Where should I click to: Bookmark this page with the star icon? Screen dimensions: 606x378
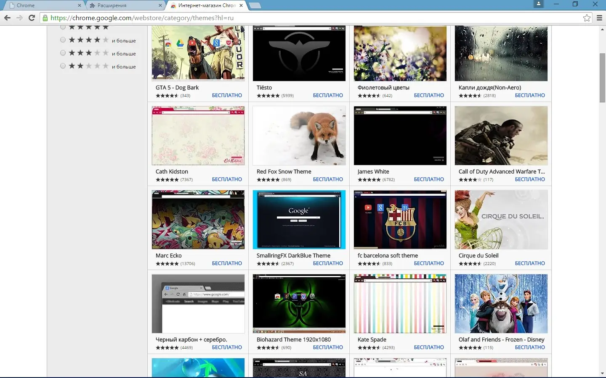pos(587,18)
